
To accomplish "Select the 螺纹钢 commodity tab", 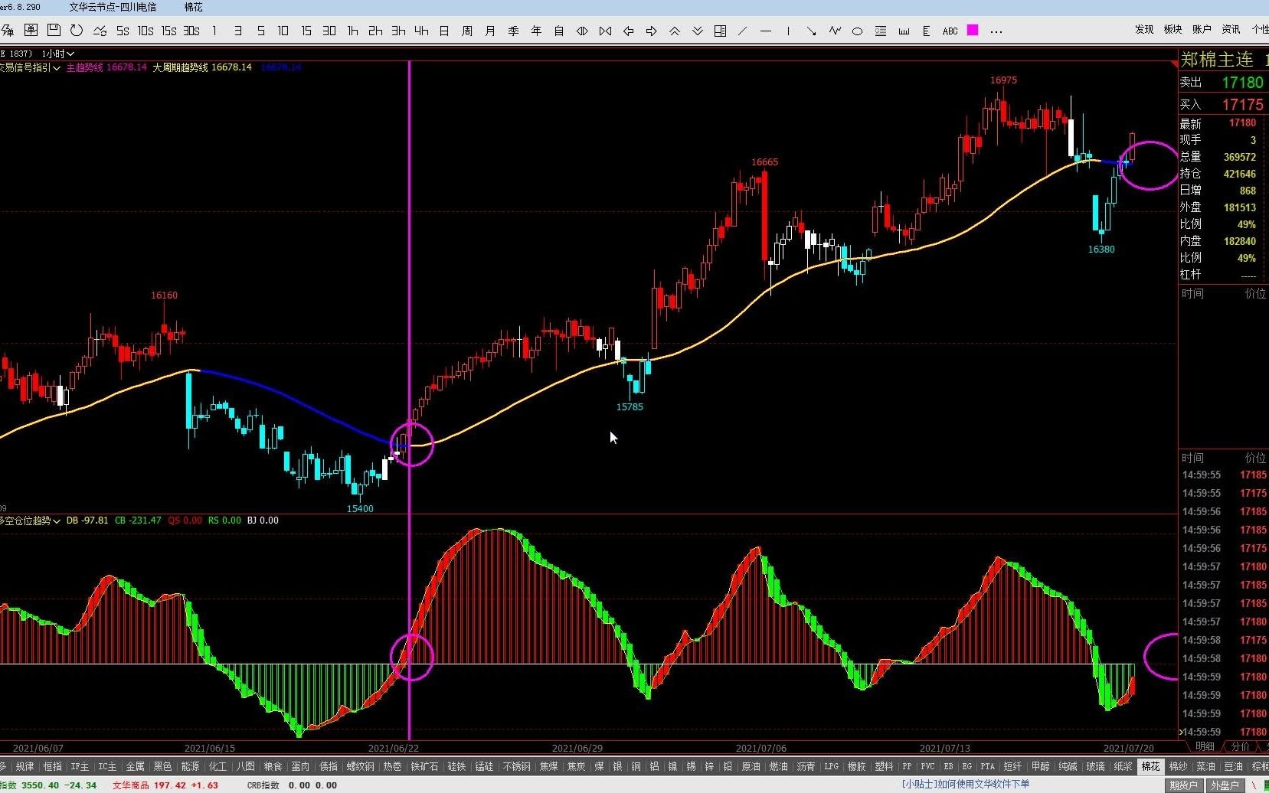I will click(x=359, y=766).
